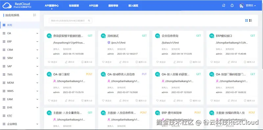The height and width of the screenshot is (130, 263).
Task: Open the OA-按Id修改人员信息 card title
Action: click(121, 74)
